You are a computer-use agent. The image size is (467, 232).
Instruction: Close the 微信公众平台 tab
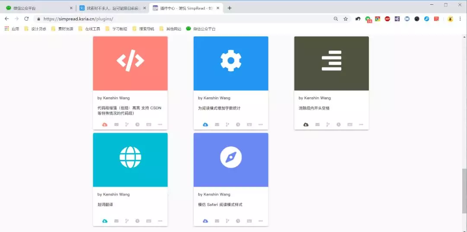click(71, 8)
